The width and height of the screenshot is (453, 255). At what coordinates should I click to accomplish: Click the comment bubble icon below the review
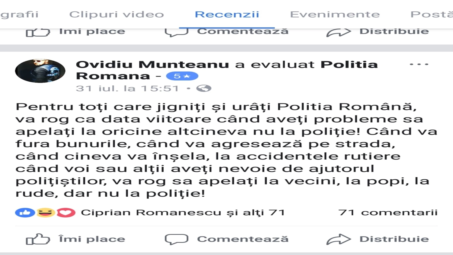click(176, 239)
